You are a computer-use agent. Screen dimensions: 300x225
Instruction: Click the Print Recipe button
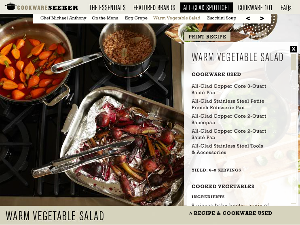click(207, 36)
